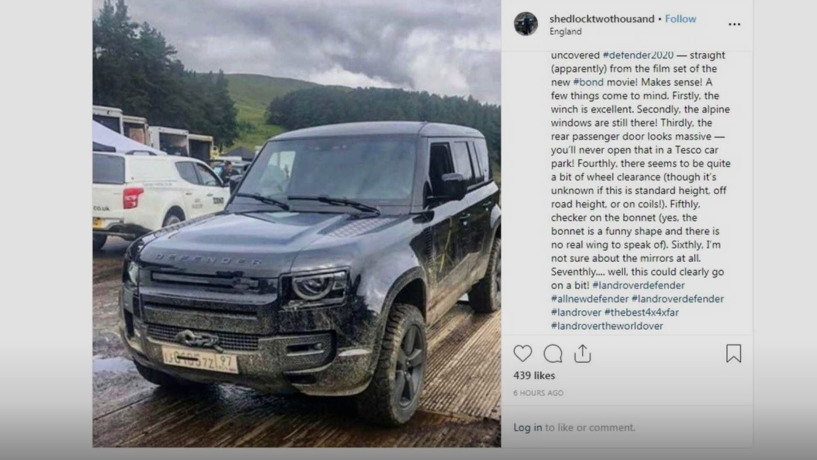Click the black Defender photo
Screen dimensions: 817x460
296,224
